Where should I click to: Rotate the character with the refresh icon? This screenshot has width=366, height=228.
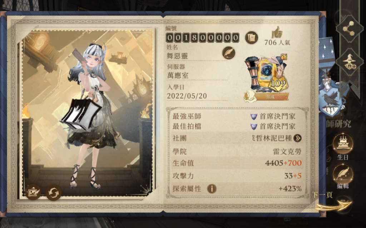pos(54,193)
